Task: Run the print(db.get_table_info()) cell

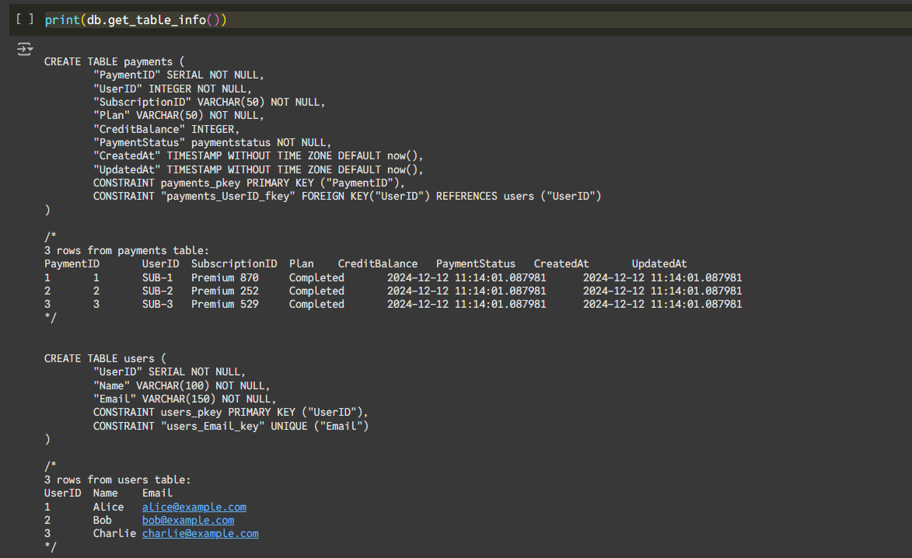Action: pos(25,19)
